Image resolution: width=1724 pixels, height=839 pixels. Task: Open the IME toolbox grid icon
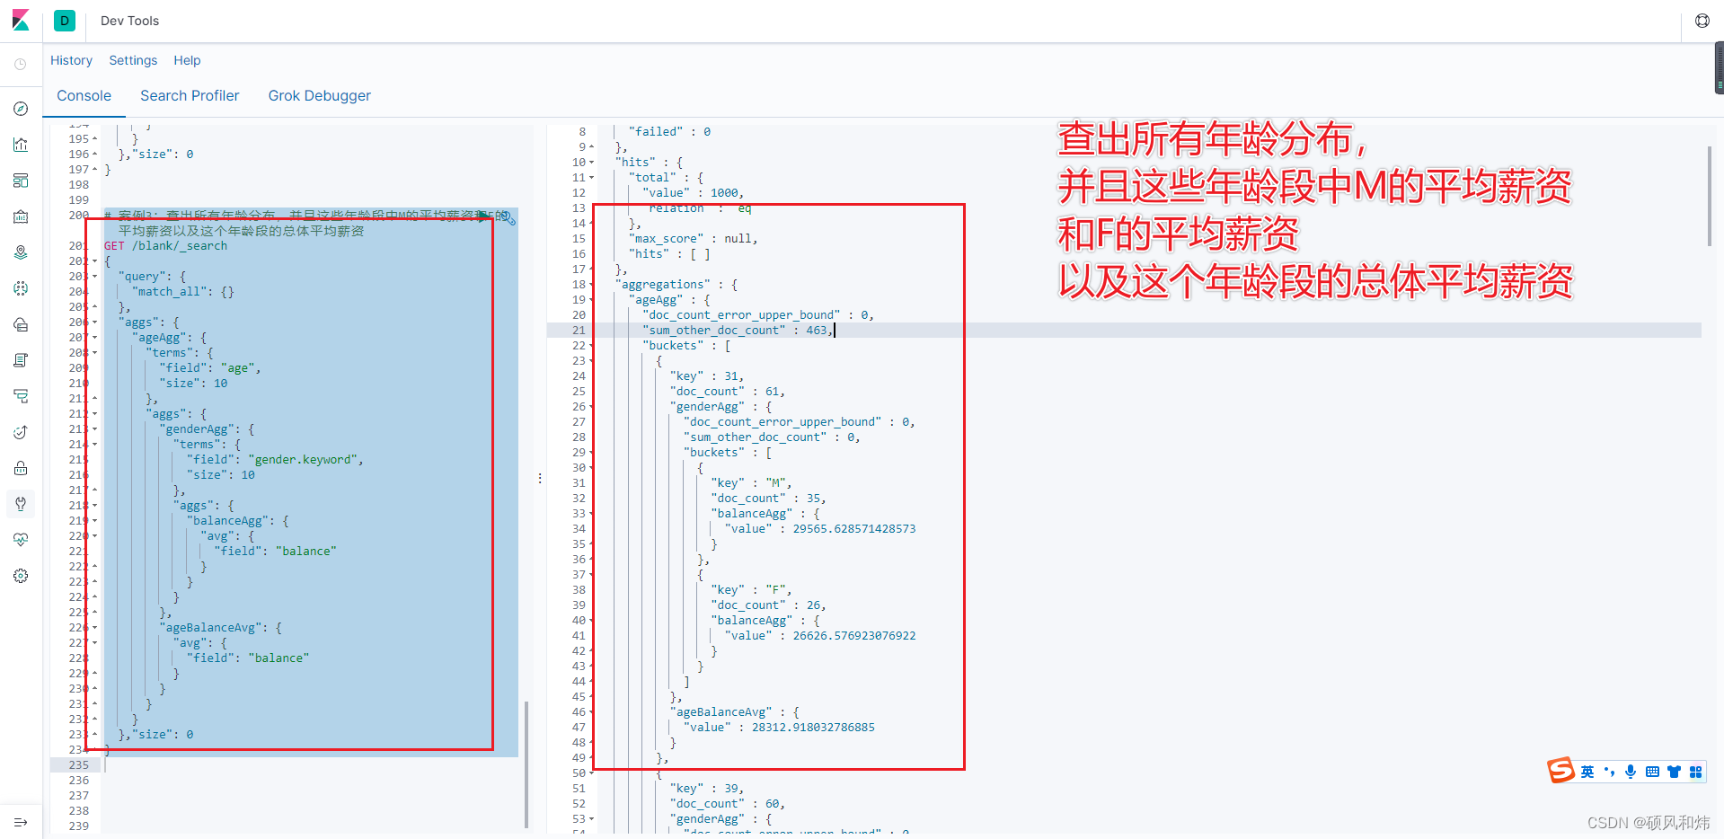pyautogui.click(x=1695, y=772)
